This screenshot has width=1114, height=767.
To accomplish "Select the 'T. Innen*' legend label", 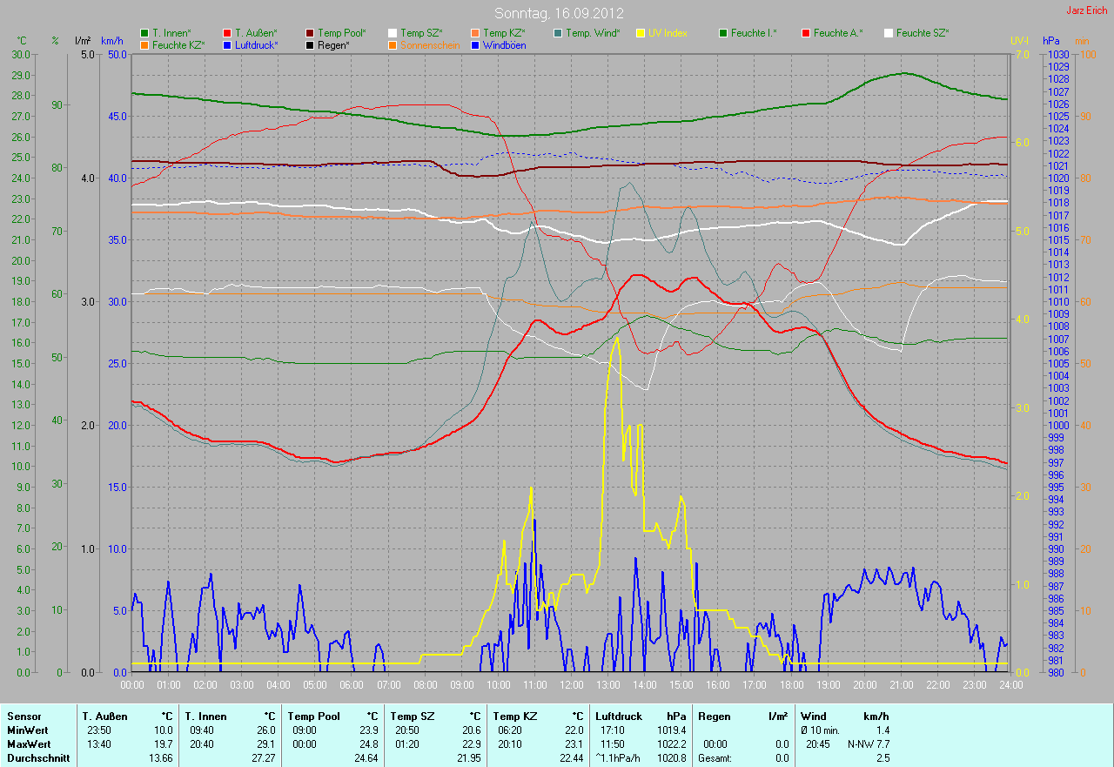I will 171,33.
